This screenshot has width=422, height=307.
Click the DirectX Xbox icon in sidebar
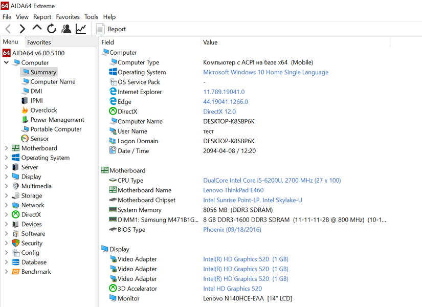(x=16, y=214)
